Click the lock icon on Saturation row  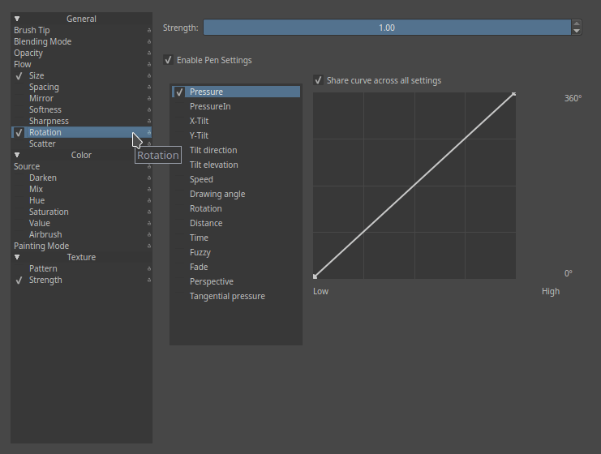149,212
